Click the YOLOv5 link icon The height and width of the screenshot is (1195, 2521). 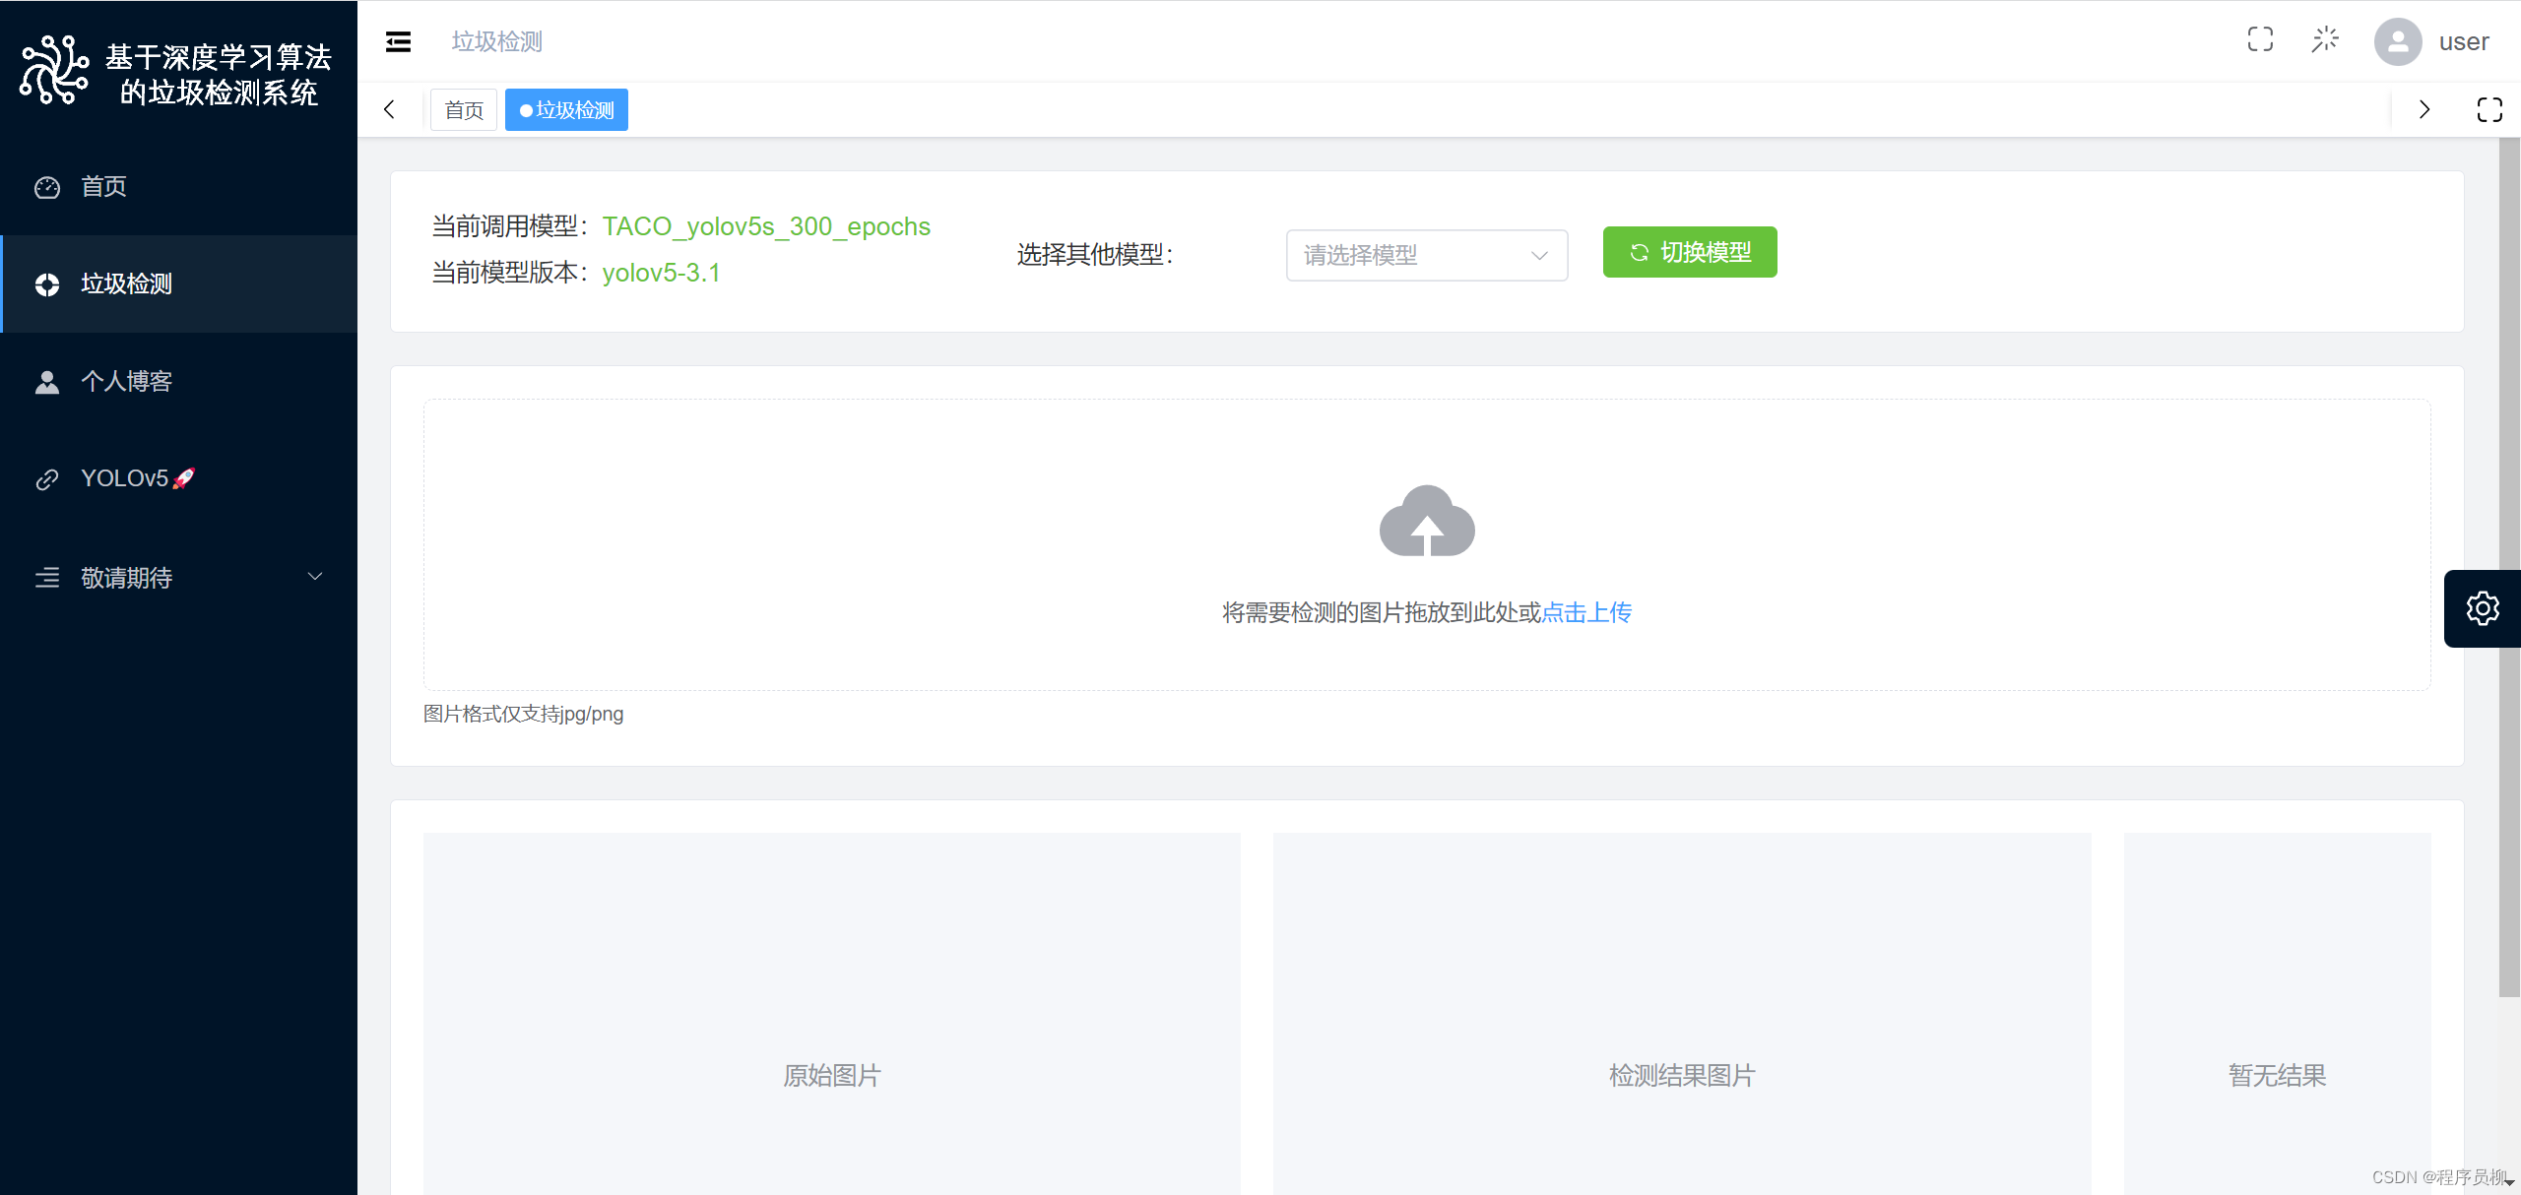point(47,479)
